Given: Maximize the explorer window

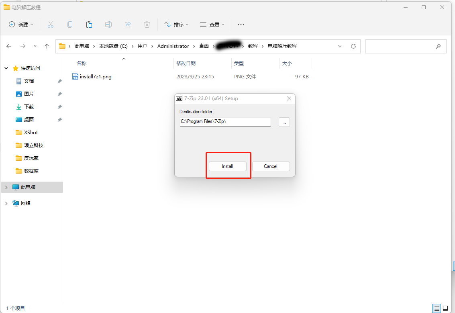Looking at the screenshot, I should 424,7.
